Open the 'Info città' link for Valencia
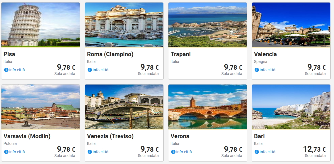This screenshot has height=164, width=334. pyautogui.click(x=267, y=70)
